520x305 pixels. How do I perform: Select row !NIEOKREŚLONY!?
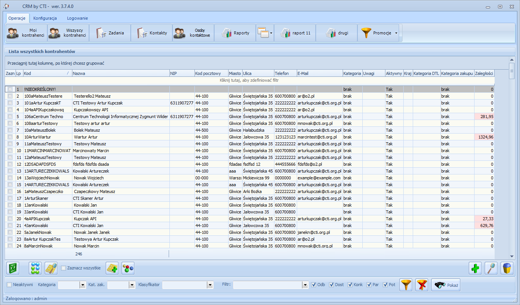(x=249, y=89)
